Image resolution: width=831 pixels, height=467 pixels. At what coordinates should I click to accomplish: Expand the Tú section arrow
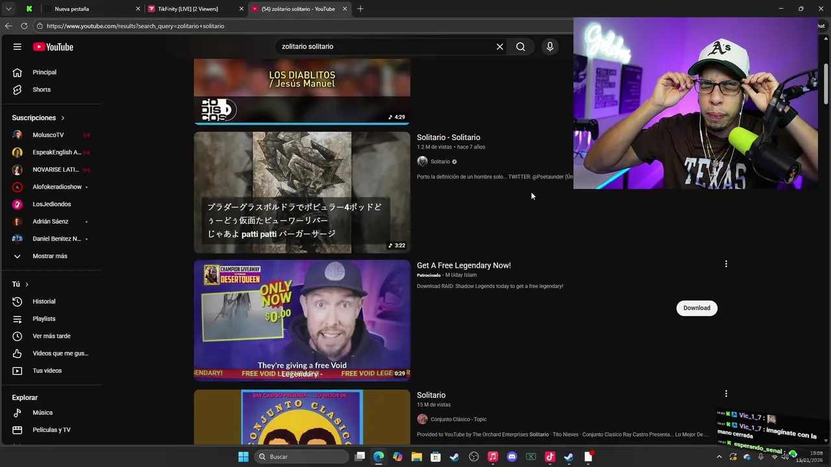27,284
